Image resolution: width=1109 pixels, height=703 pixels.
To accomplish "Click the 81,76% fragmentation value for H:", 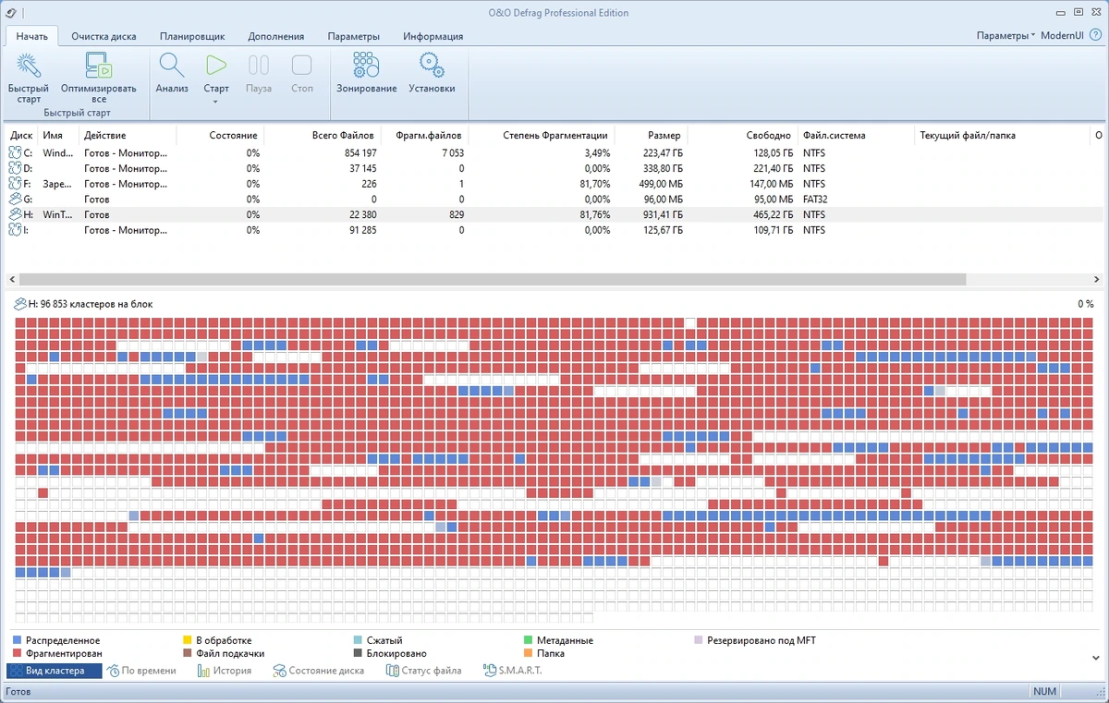I will coord(594,214).
